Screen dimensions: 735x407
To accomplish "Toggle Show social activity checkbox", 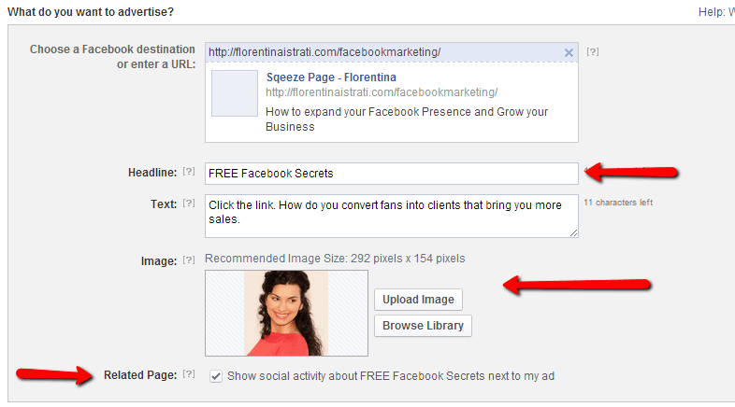I will (216, 376).
